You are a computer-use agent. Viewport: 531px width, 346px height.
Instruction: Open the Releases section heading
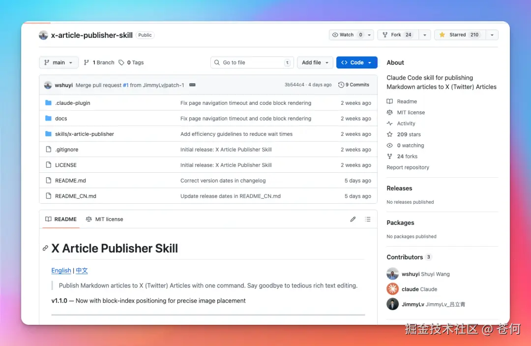click(x=399, y=189)
